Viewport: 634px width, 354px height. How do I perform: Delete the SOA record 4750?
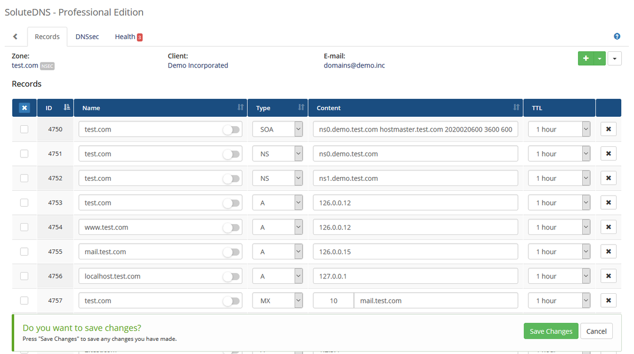tap(608, 128)
